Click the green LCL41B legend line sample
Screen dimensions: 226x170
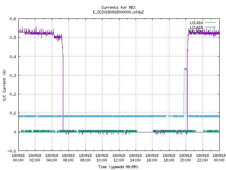click(210, 27)
